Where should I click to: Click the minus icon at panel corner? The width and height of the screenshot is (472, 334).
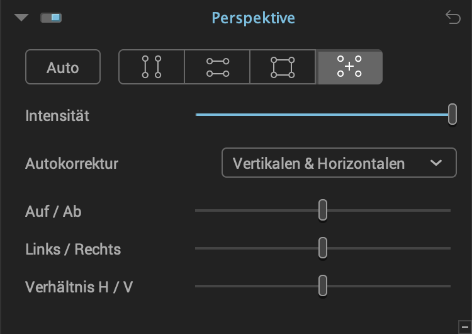tap(465, 327)
